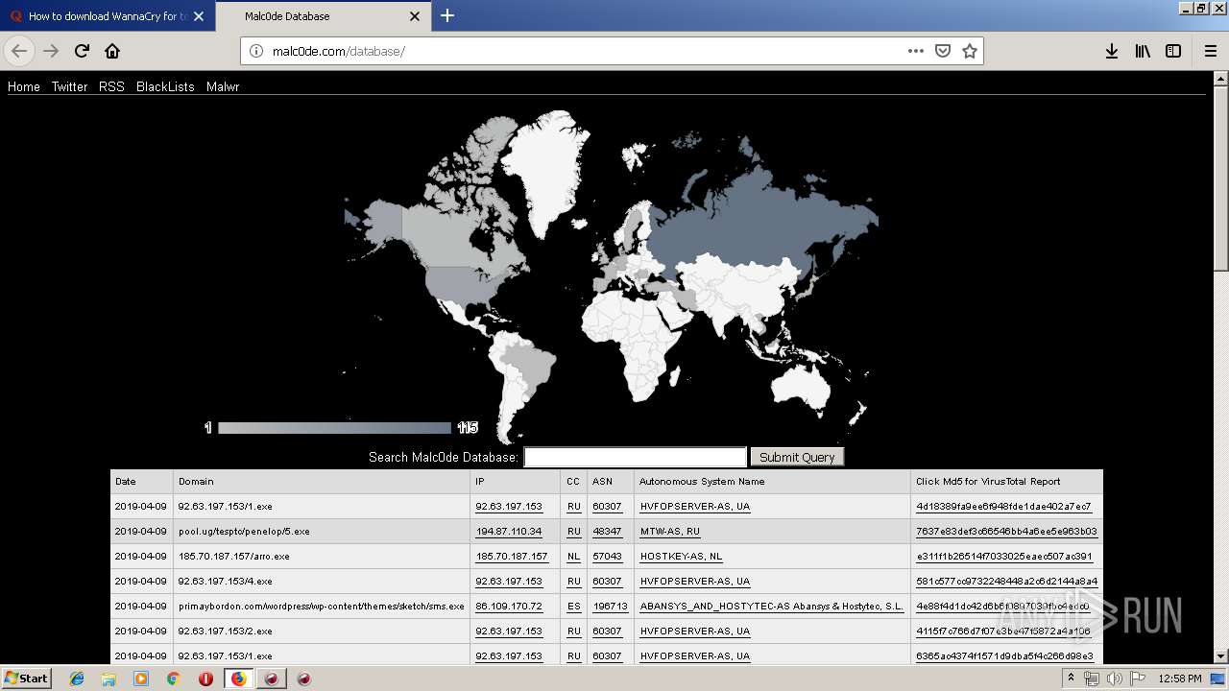Screen dimensions: 1229x691
Task: Open the BlackLists navigation link
Action: pyautogui.click(x=165, y=86)
